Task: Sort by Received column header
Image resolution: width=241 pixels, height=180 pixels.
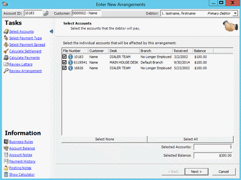Action: click(183, 51)
